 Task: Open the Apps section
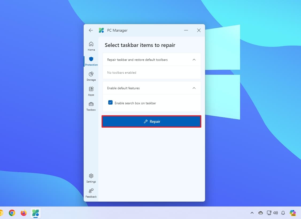pos(91,91)
